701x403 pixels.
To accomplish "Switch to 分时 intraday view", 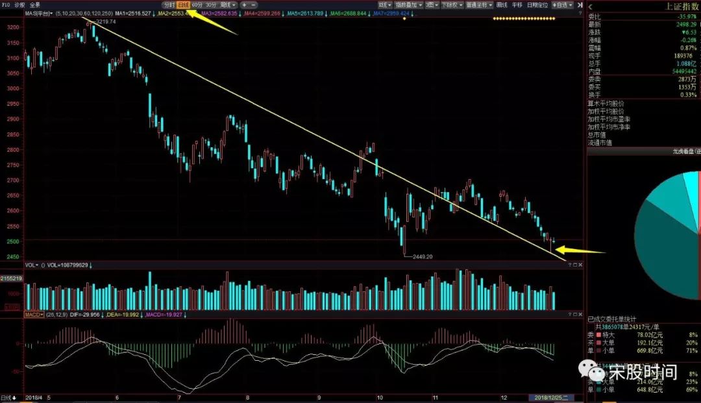I will 169,5.
